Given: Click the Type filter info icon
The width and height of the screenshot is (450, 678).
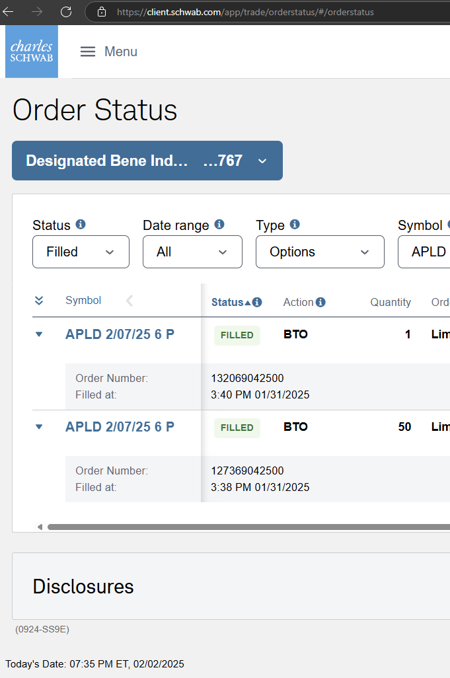Looking at the screenshot, I should click(295, 225).
